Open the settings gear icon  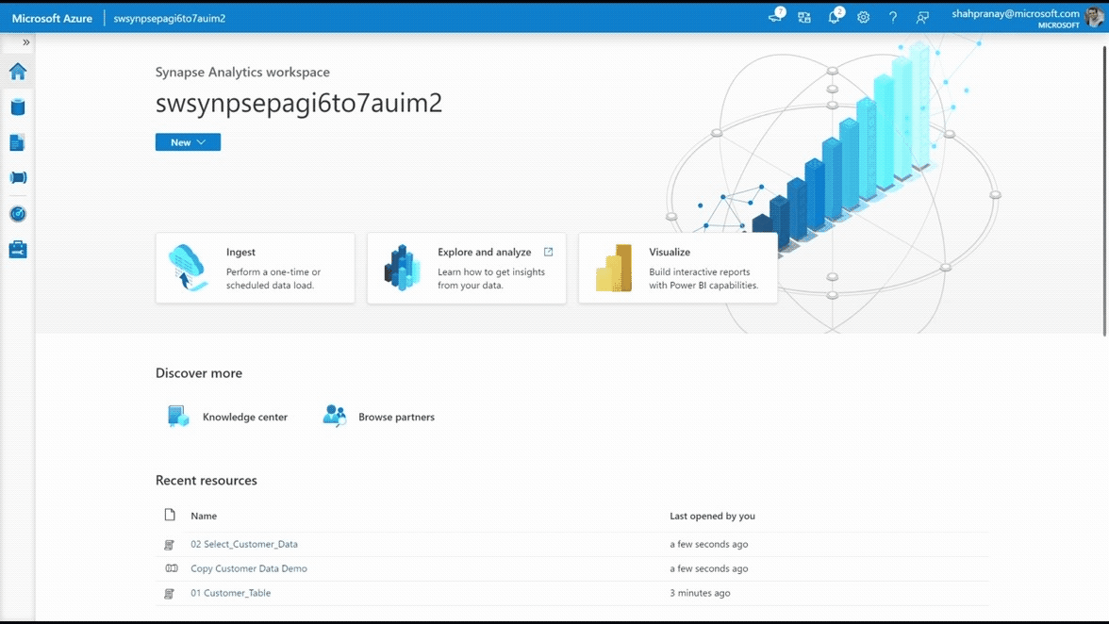[x=864, y=18]
